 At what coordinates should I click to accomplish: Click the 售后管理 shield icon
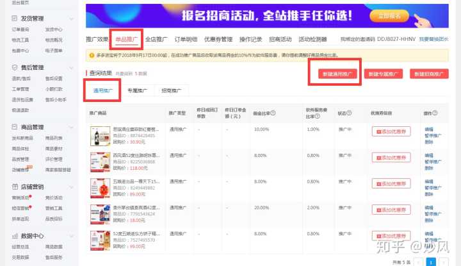point(14,67)
